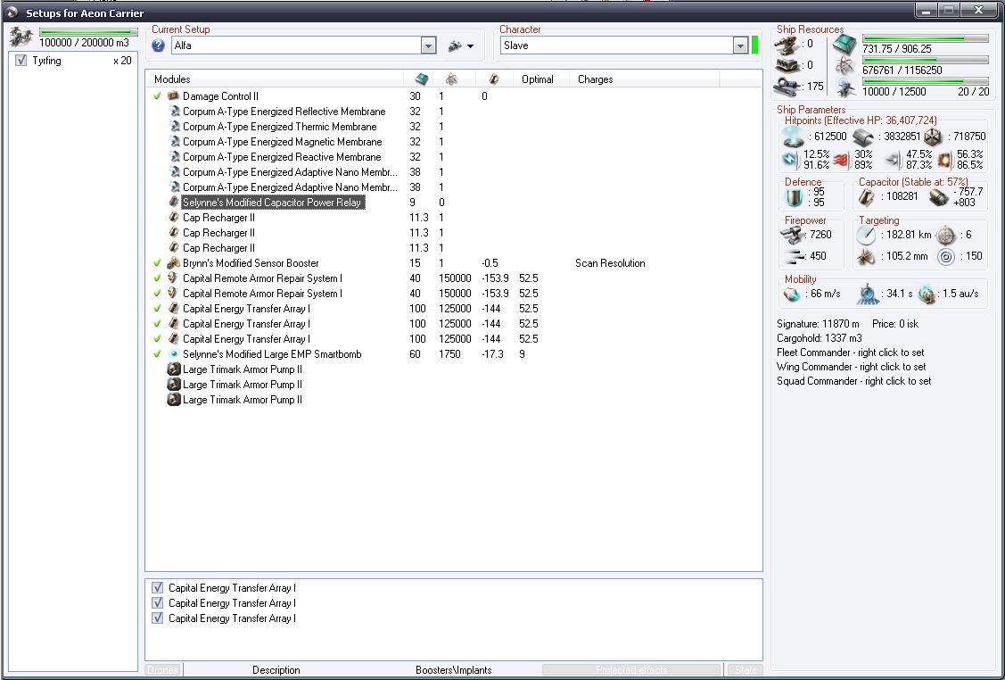Screen dimensions: 1005x680
Task: Click the explosive resistance icon
Action: [x=944, y=160]
